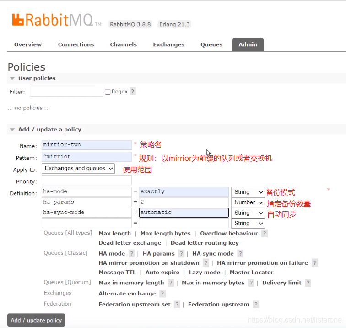Click the Federation upstream link
This screenshot has height=328, width=346.
(218, 305)
